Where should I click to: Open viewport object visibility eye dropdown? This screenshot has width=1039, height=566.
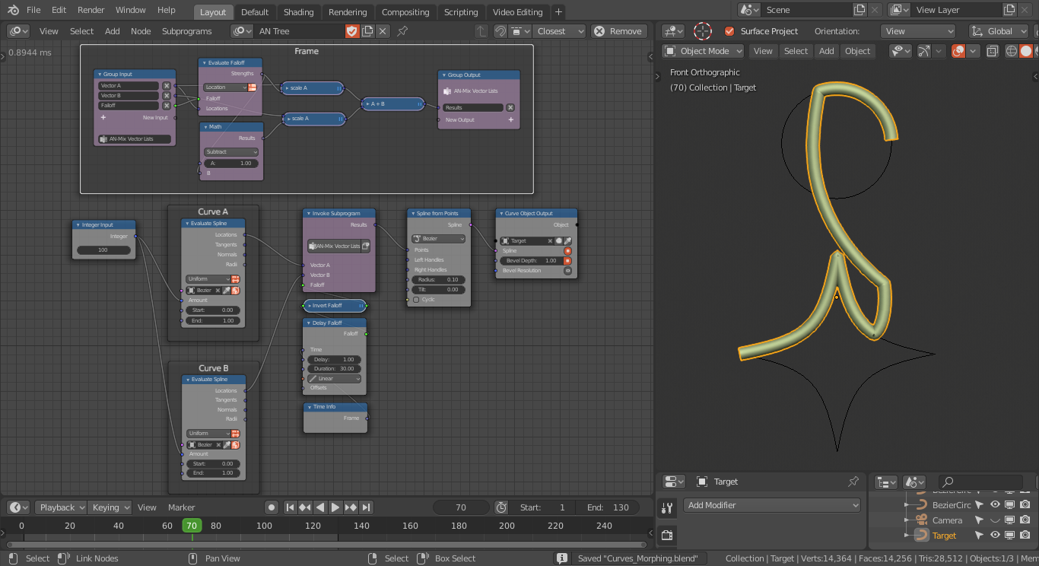point(901,51)
